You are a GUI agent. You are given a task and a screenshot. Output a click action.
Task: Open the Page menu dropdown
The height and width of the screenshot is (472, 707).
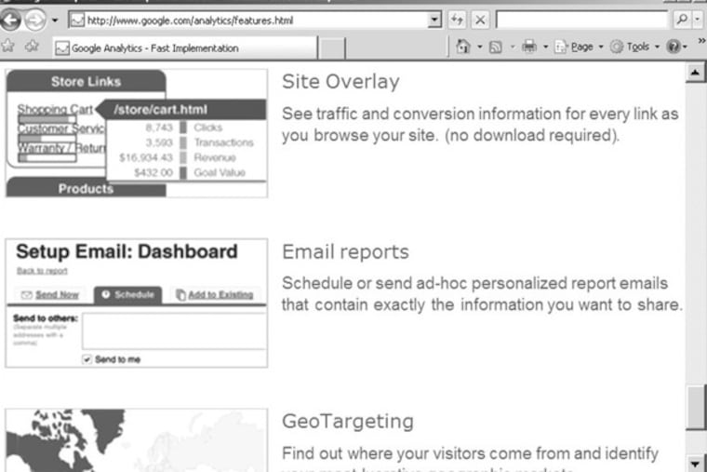tap(577, 47)
